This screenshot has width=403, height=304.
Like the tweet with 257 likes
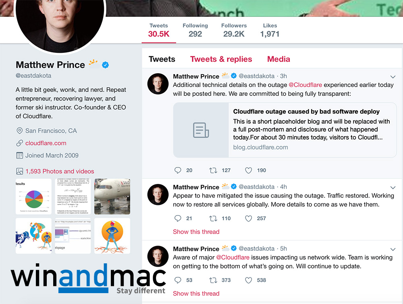[x=248, y=218]
